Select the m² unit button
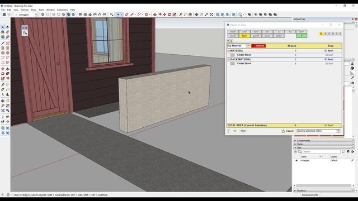The width and height of the screenshot is (358, 201). pyautogui.click(x=267, y=32)
